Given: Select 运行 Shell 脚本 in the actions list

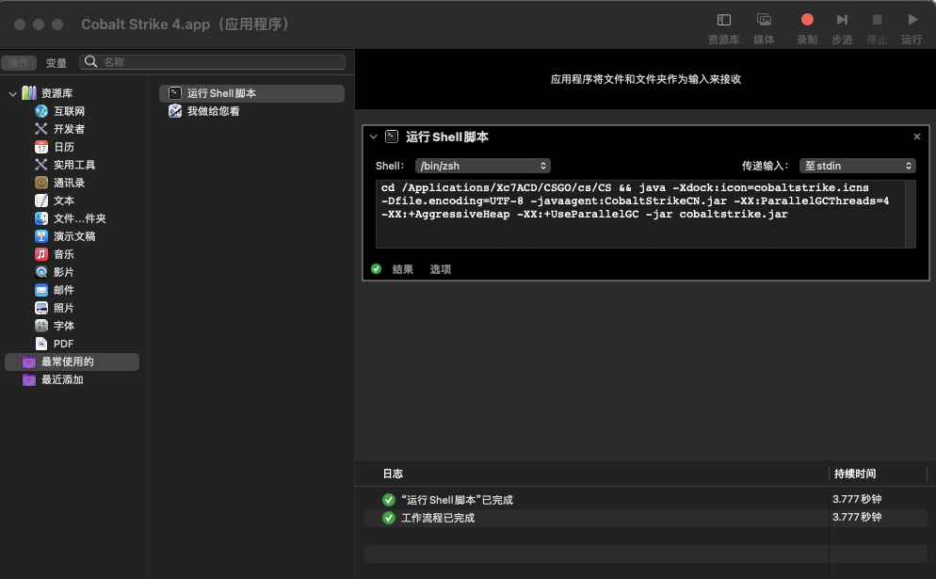Looking at the screenshot, I should (x=252, y=93).
